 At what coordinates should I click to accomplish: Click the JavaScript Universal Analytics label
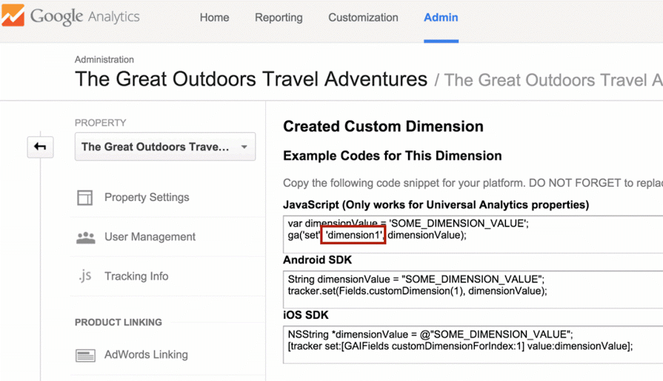coord(436,205)
